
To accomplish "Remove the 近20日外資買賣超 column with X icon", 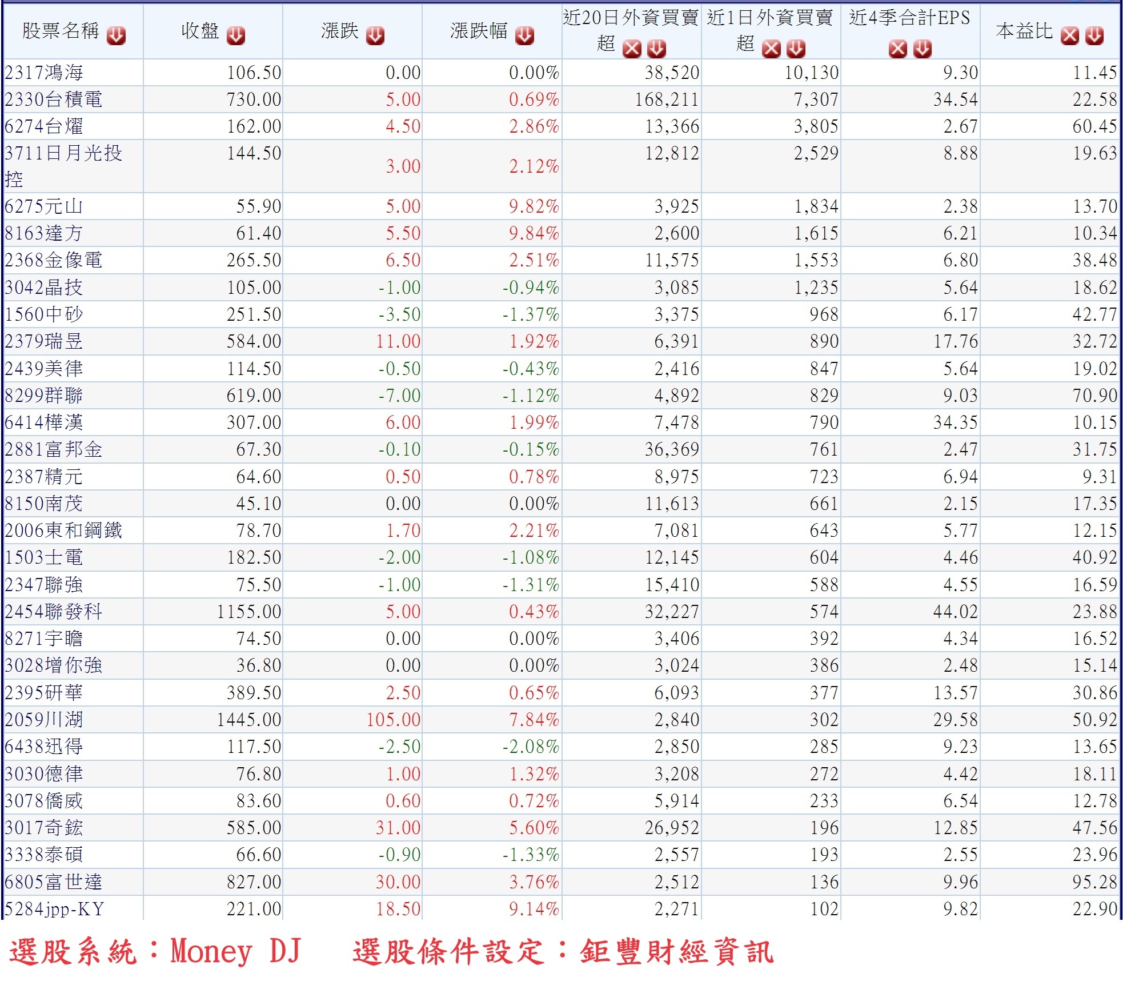I will [x=632, y=49].
